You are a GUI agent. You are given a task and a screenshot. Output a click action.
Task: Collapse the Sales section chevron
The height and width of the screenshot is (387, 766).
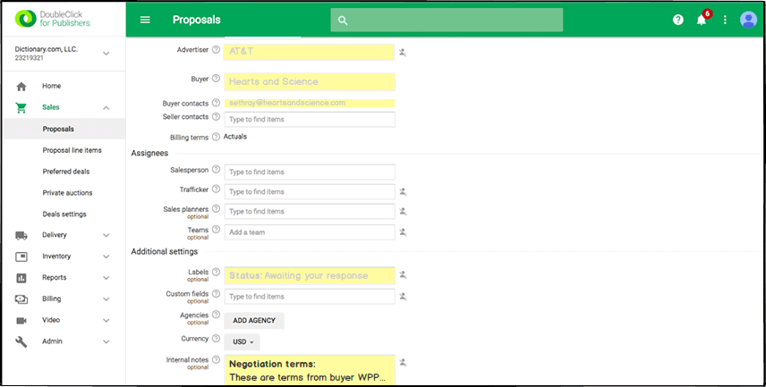[106, 108]
